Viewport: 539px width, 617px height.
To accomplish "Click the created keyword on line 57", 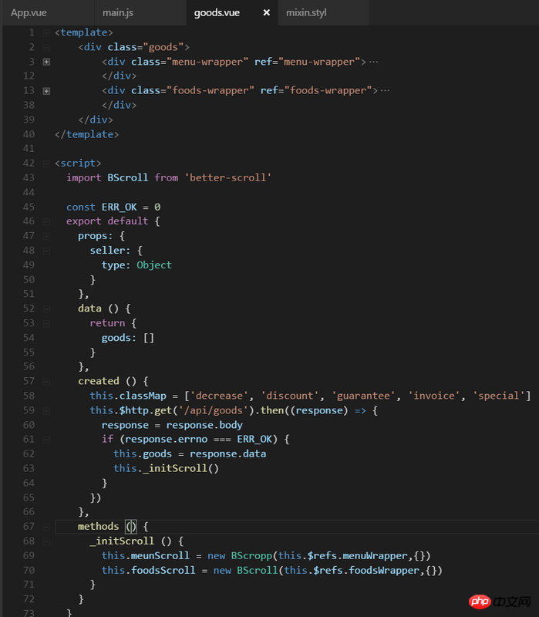I will [99, 381].
